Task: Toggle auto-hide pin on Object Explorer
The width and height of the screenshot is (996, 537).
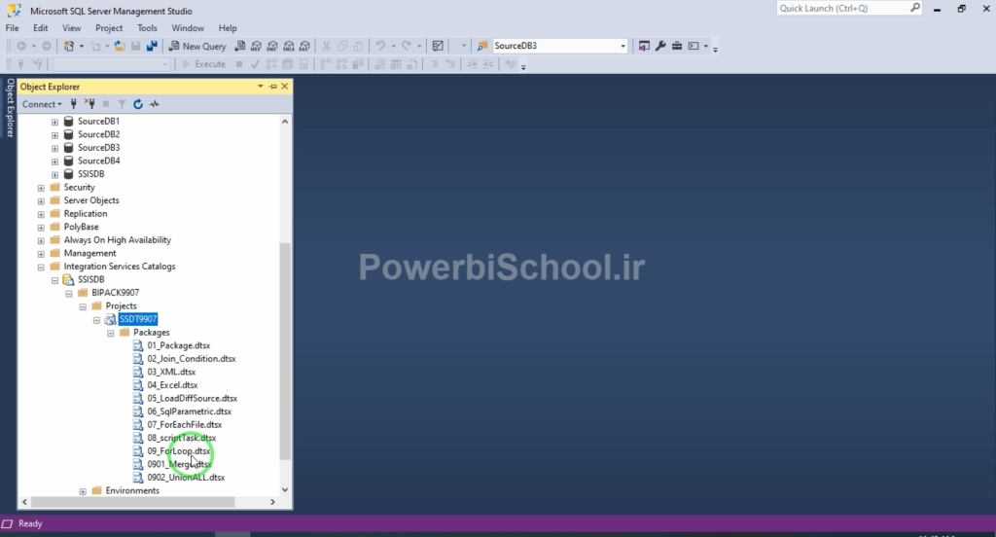Action: 273,87
